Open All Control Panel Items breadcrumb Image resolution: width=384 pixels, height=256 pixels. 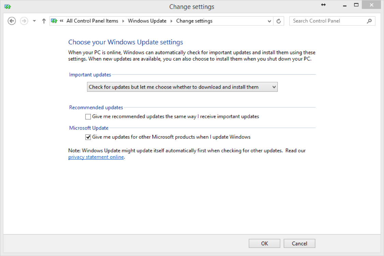point(92,21)
